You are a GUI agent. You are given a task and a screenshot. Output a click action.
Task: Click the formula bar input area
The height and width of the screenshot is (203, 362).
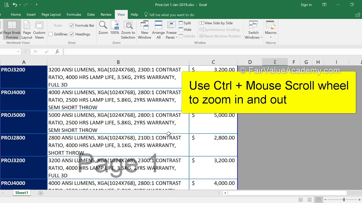[x=212, y=52]
